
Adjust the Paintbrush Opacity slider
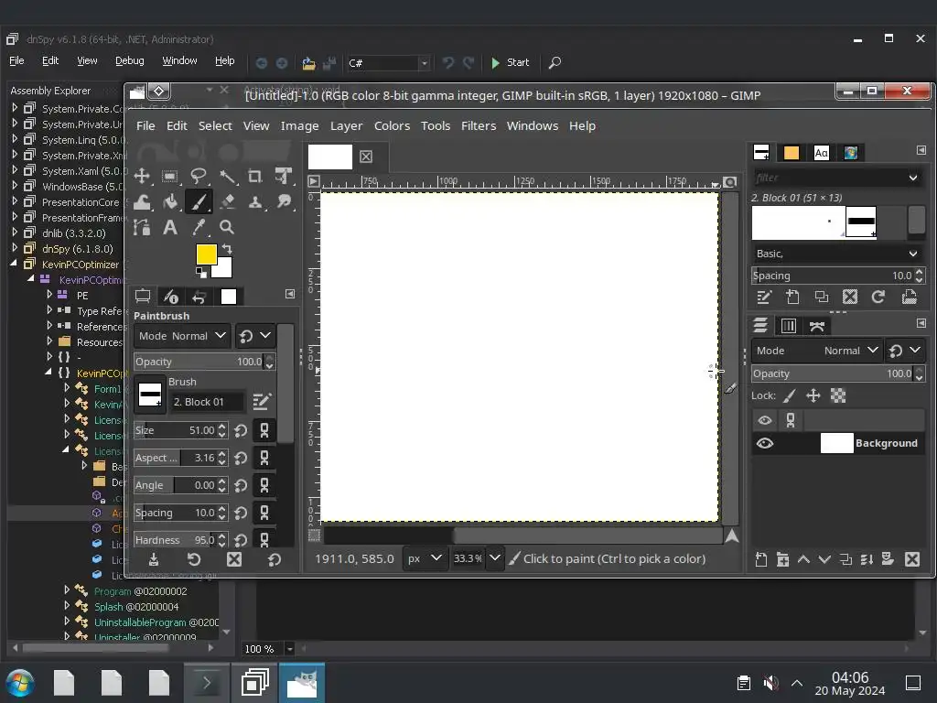coord(204,362)
